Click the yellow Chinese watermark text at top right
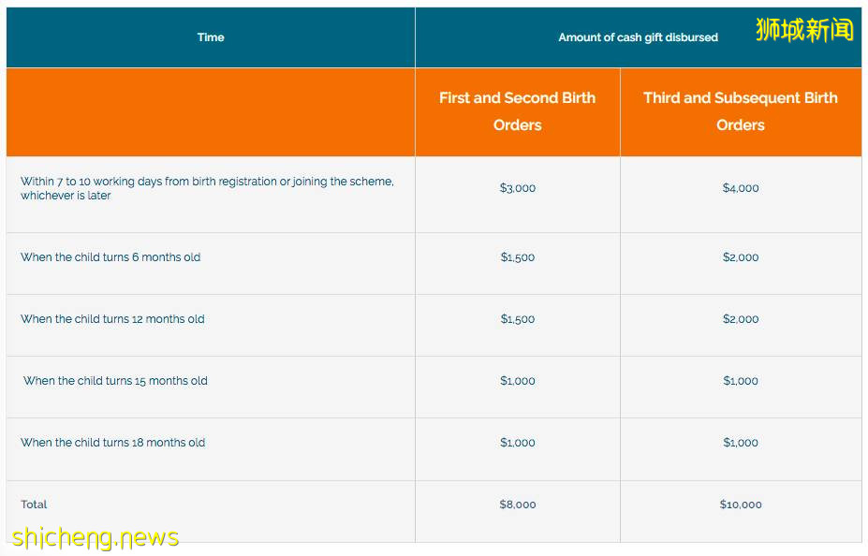Viewport: 868px width, 556px height. 804,30
